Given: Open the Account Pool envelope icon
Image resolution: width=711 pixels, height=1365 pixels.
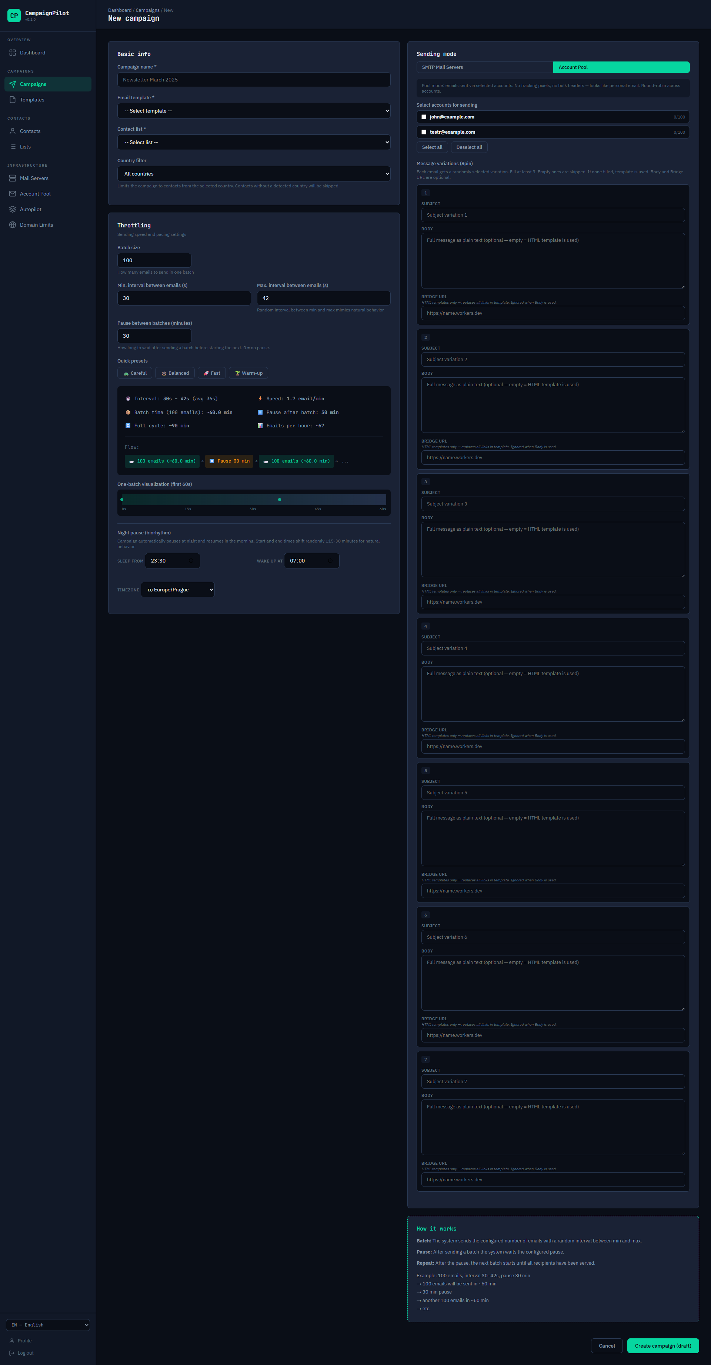Looking at the screenshot, I should pos(13,193).
